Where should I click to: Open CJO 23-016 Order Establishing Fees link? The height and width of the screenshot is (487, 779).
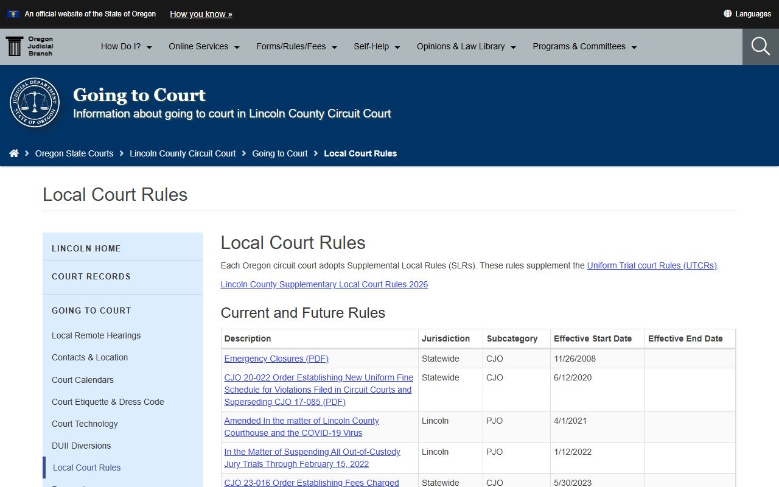click(x=312, y=483)
